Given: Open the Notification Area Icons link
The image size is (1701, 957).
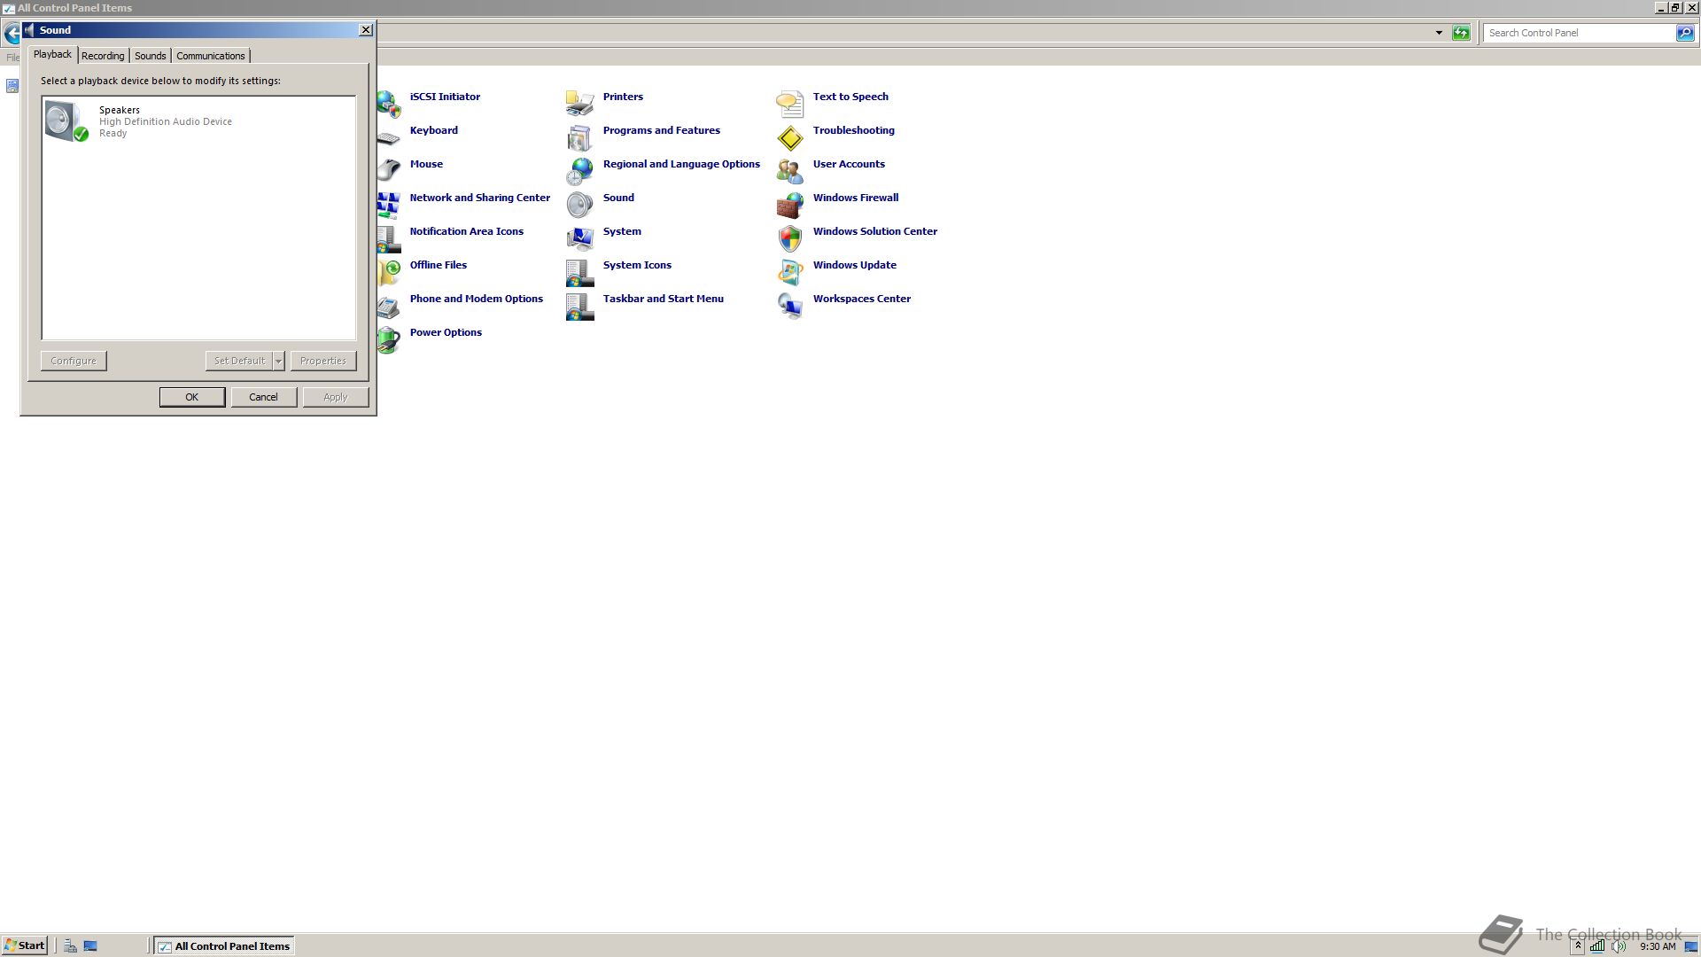Looking at the screenshot, I should [x=467, y=231].
